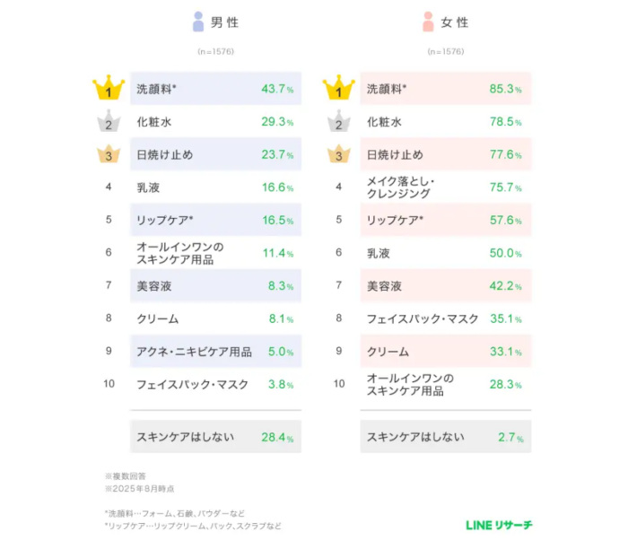
Task: Click the blue male person icon
Action: (198, 22)
